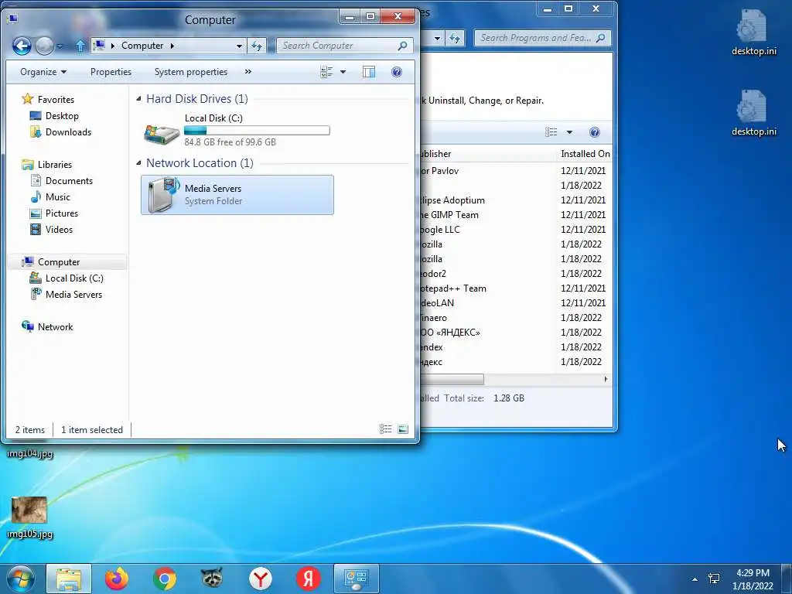Screen dimensions: 792x594
Task: Open address dropdown in Programs and Features window
Action: [x=437, y=38]
